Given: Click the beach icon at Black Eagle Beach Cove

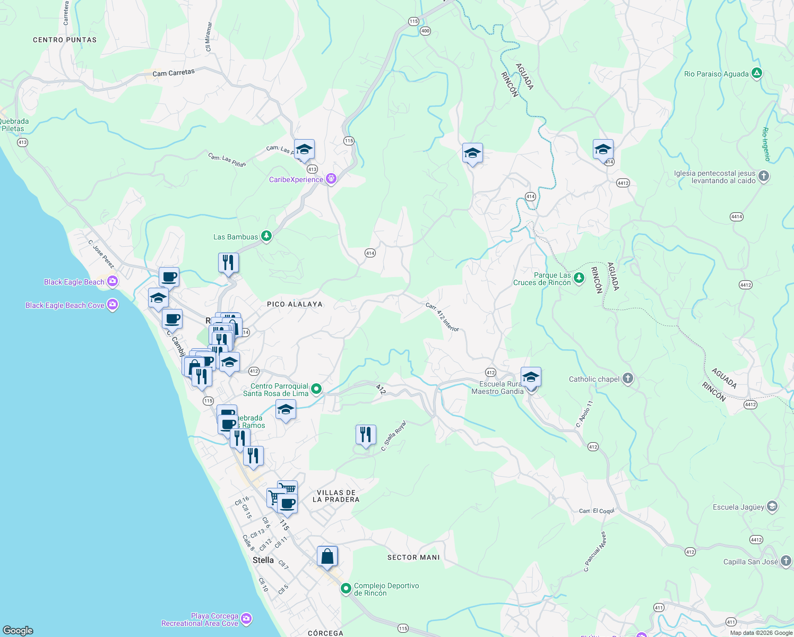Looking at the screenshot, I should (x=112, y=305).
